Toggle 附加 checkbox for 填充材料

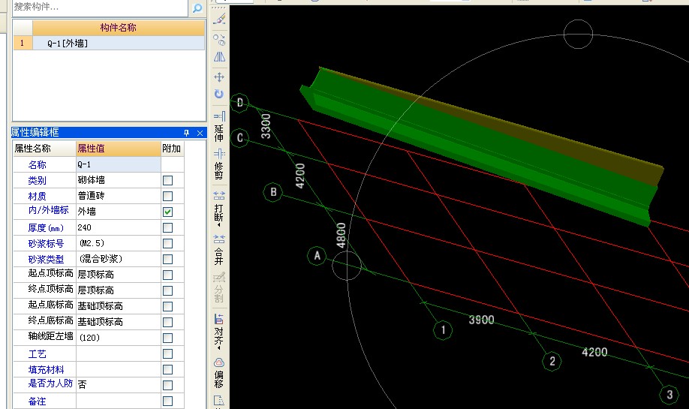167,369
